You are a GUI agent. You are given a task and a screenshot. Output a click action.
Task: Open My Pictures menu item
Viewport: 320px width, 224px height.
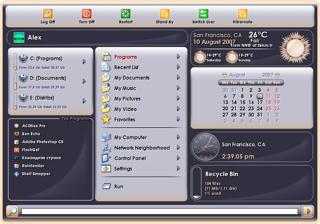point(127,99)
